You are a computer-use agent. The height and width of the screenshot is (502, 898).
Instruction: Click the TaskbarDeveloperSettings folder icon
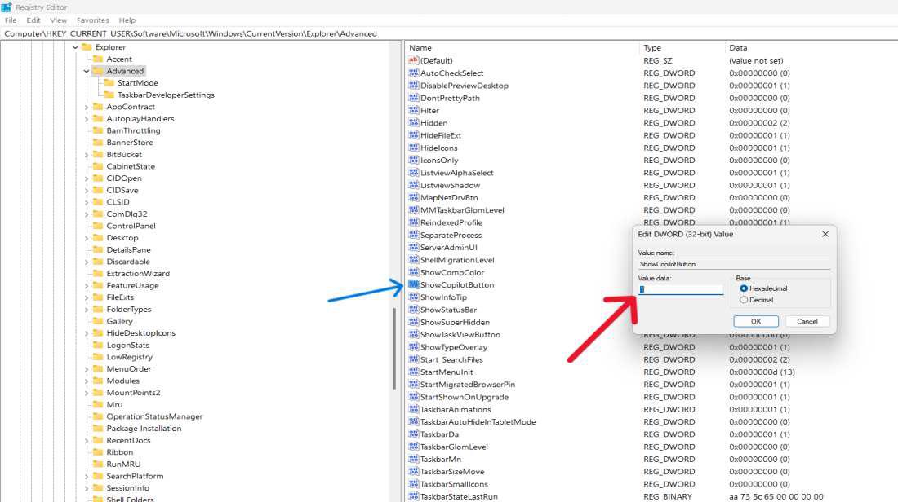click(x=109, y=95)
